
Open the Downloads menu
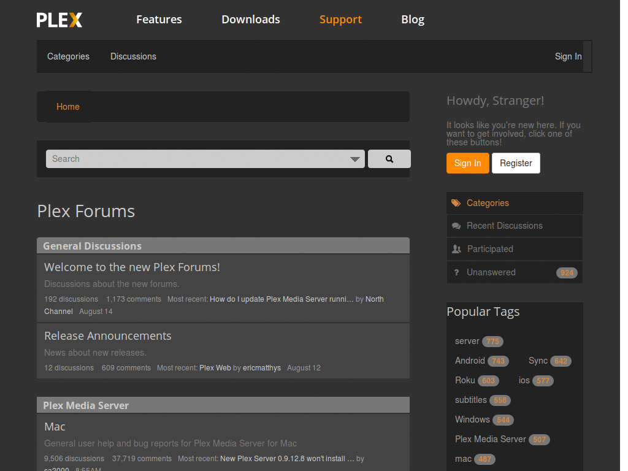click(251, 19)
